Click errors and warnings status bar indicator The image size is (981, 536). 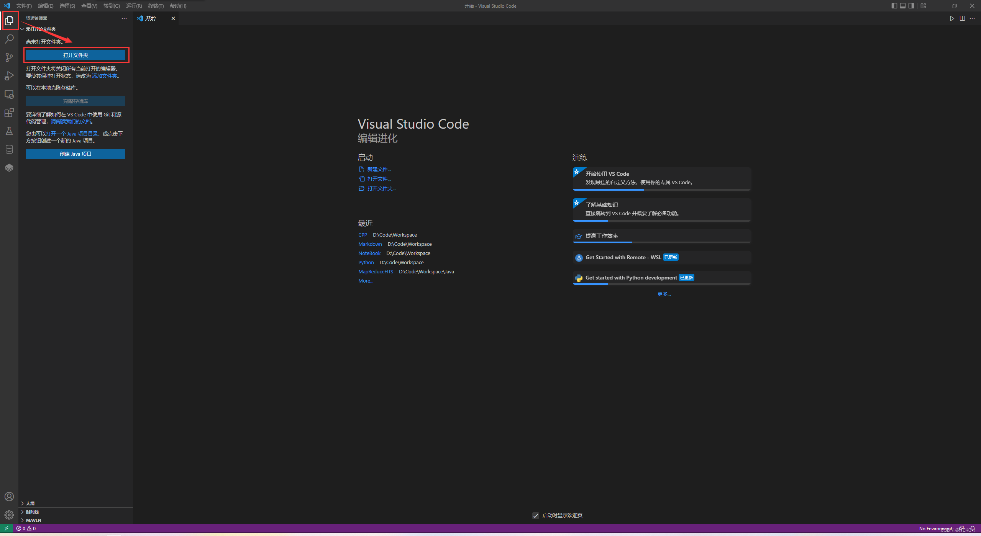[26, 528]
